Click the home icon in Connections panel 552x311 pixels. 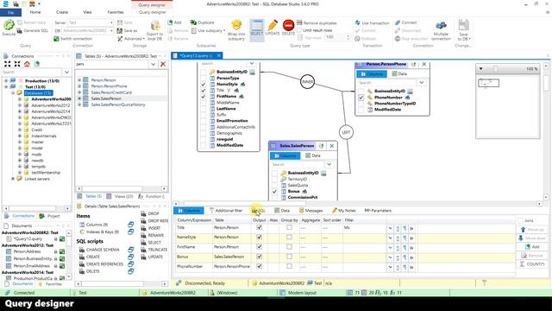(x=27, y=64)
